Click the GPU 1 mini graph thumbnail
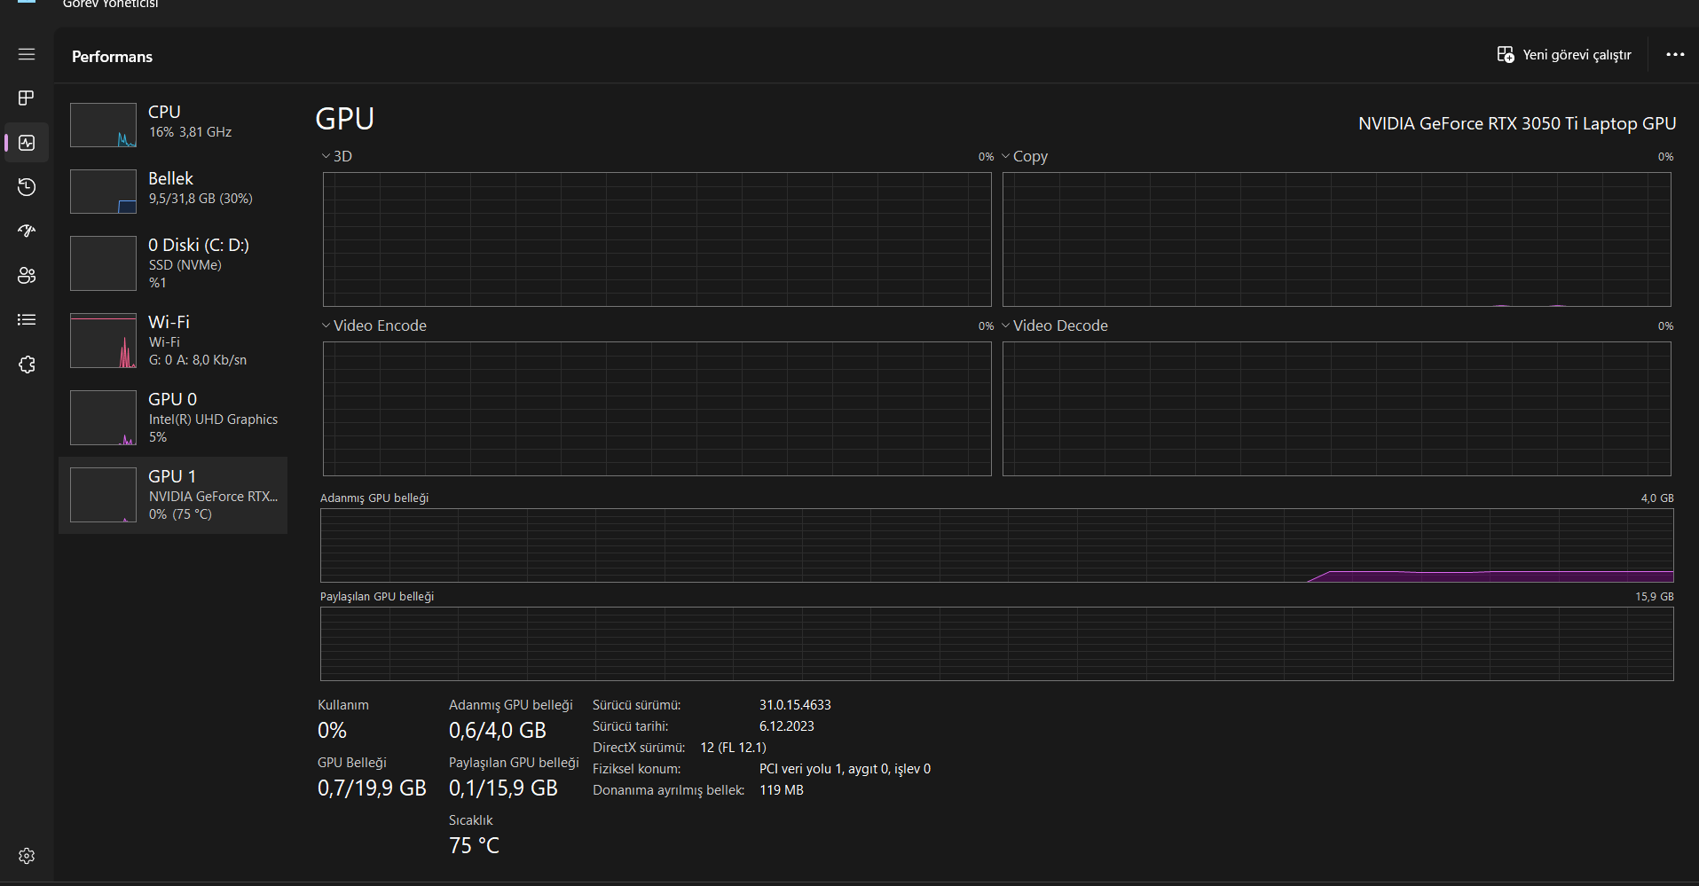1699x886 pixels. (x=103, y=495)
